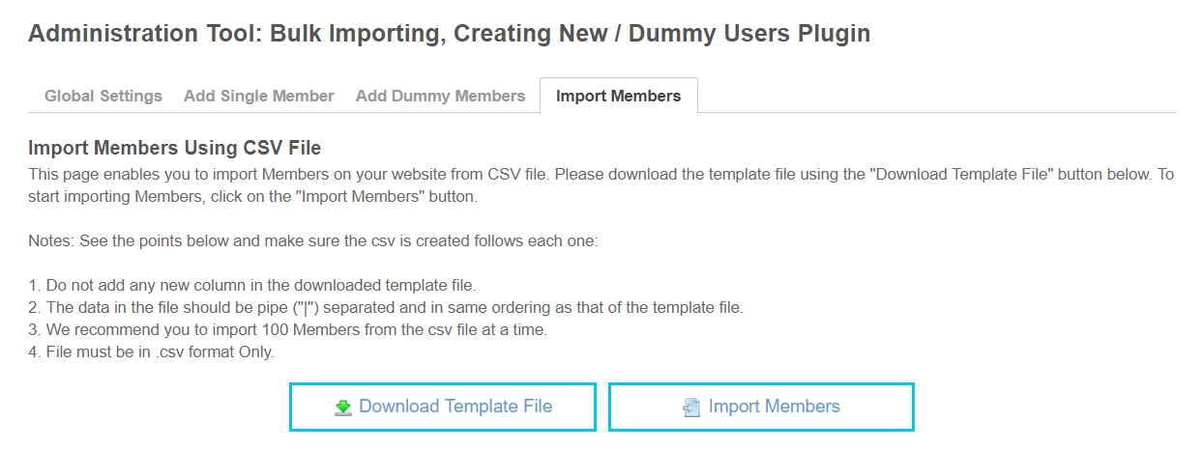
Task: Click the intro paragraph starting "This page enables"
Action: pyautogui.click(x=290, y=175)
